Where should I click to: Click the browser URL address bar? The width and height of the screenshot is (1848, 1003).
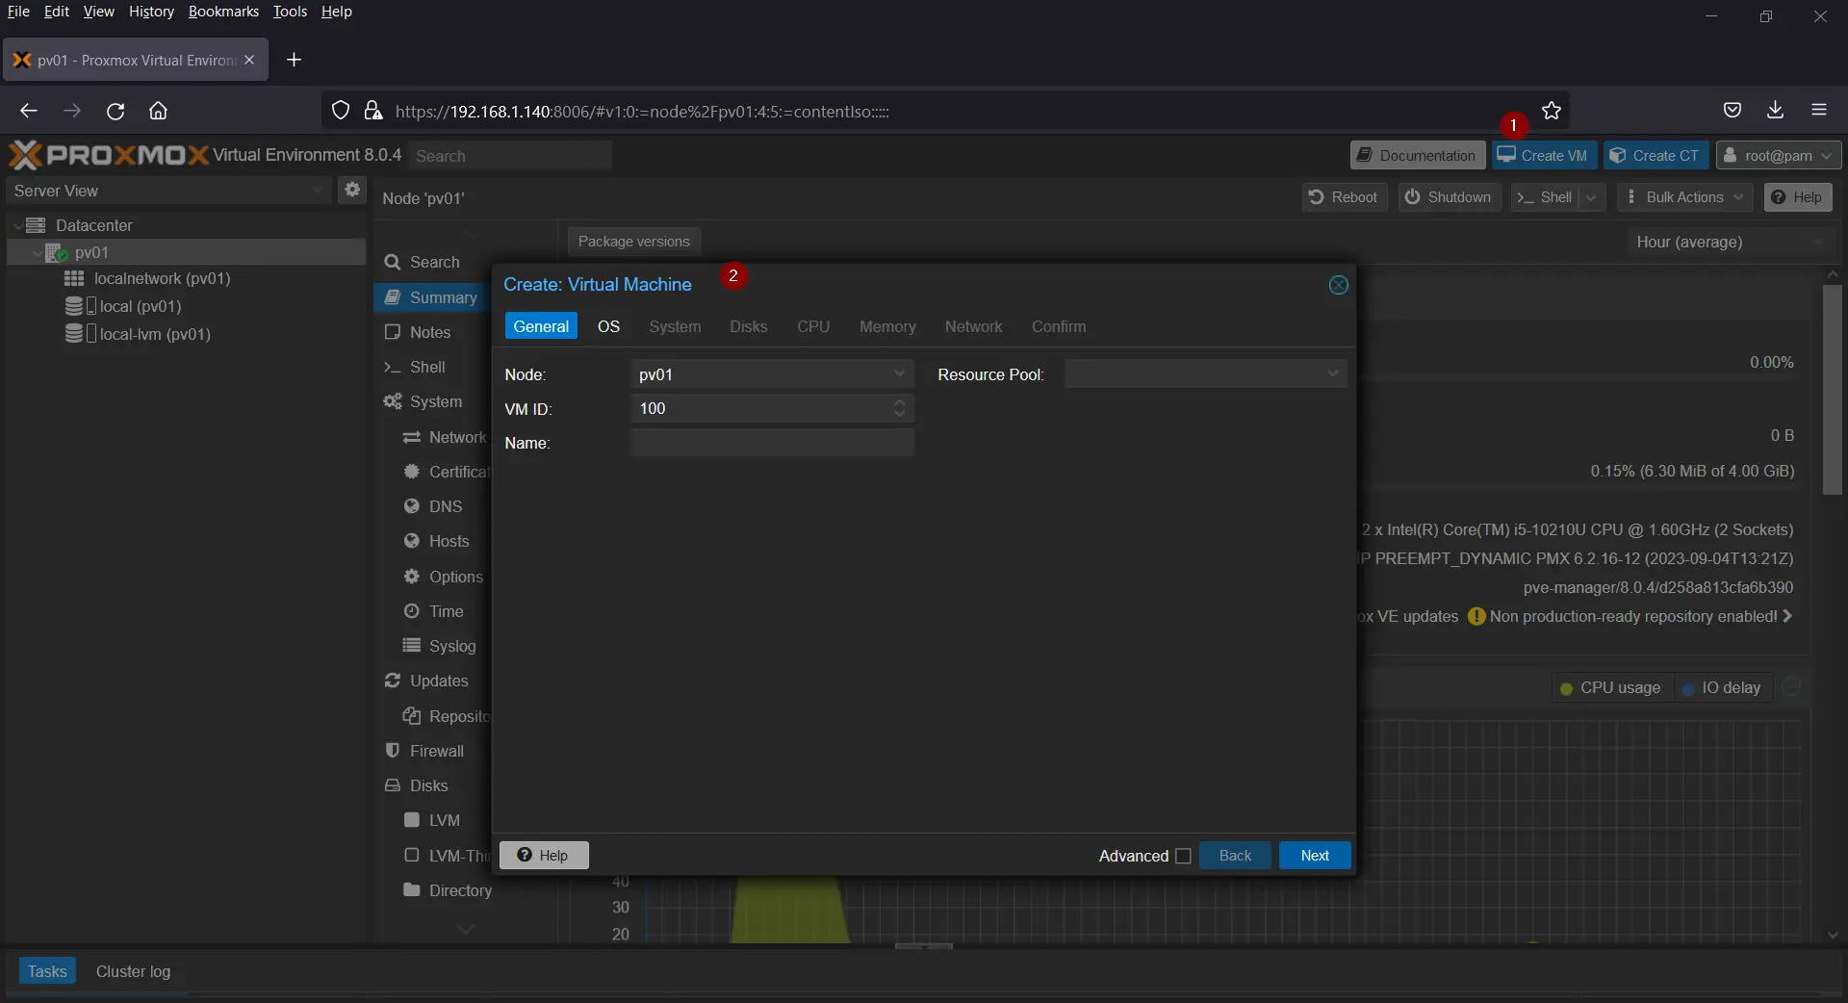(x=943, y=111)
